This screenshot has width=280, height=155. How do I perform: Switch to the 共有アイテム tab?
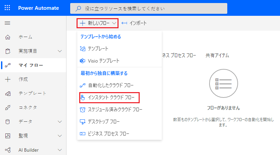coord(217,55)
